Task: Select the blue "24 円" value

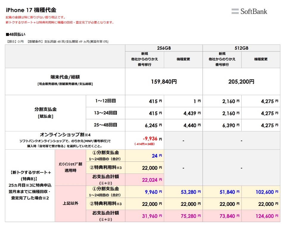Action: click(157, 156)
